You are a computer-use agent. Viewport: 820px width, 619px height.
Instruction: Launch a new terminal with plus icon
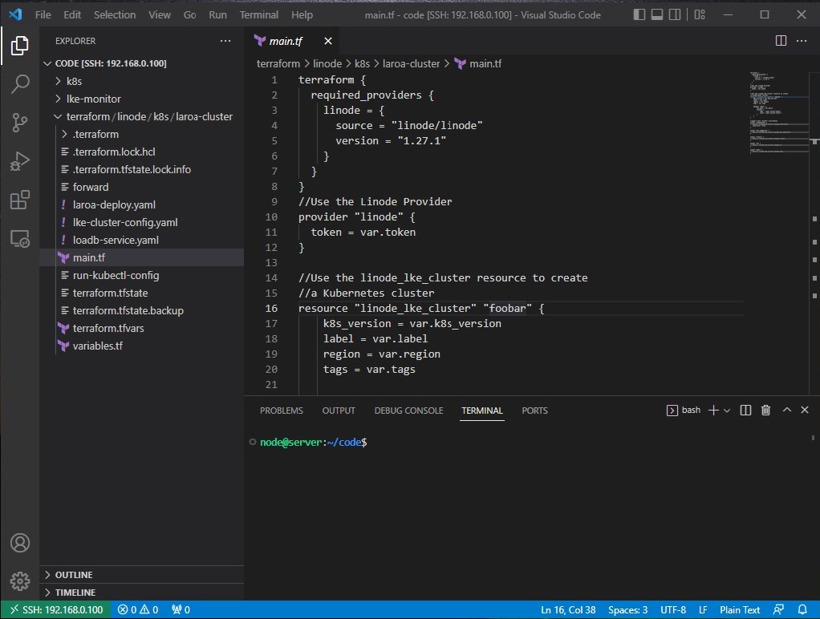click(713, 411)
